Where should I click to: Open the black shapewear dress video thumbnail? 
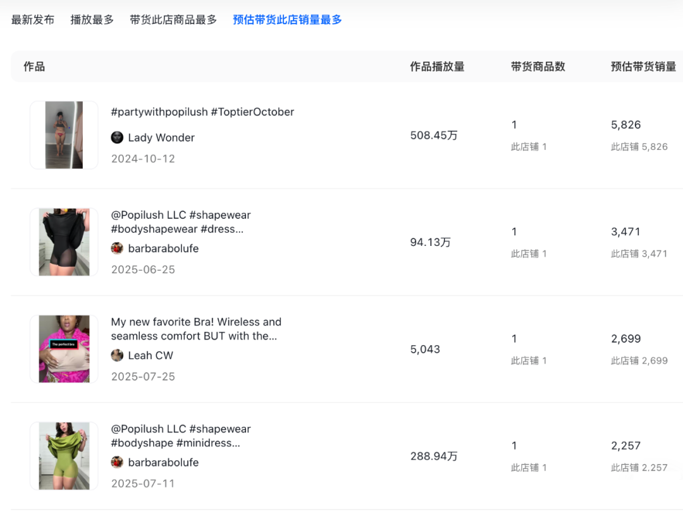64,242
